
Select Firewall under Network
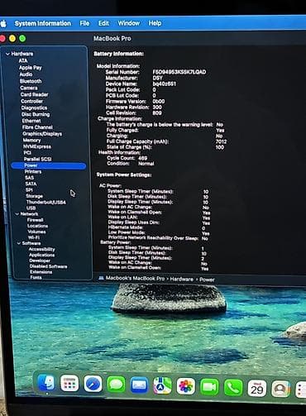coord(35,220)
